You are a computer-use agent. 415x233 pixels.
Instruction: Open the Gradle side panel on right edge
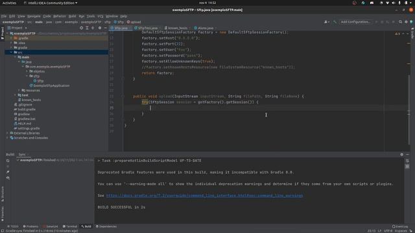pyautogui.click(x=412, y=33)
